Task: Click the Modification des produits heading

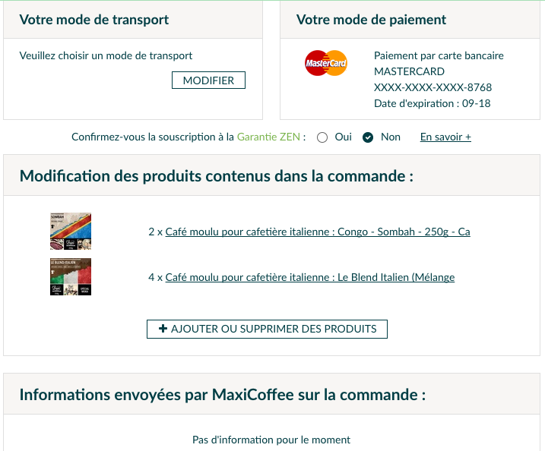Action: (x=217, y=176)
